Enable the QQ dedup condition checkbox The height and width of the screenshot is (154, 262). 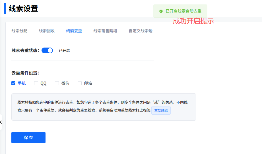pos(36,83)
